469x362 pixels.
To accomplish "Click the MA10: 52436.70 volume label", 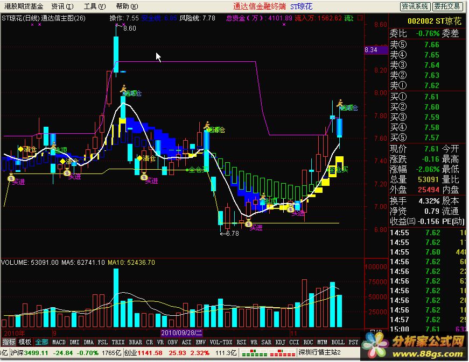I will pyautogui.click(x=131, y=263).
